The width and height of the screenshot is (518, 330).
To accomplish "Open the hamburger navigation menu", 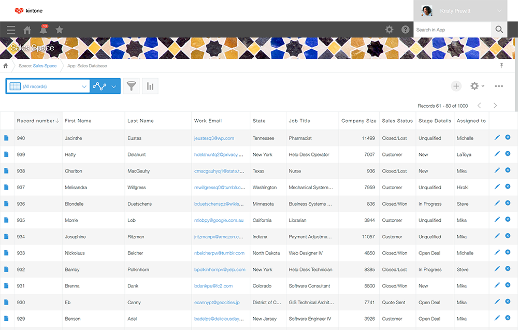I will 11,30.
